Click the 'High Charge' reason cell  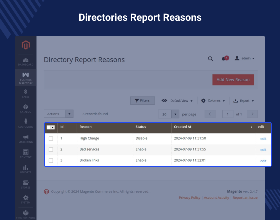(89, 138)
